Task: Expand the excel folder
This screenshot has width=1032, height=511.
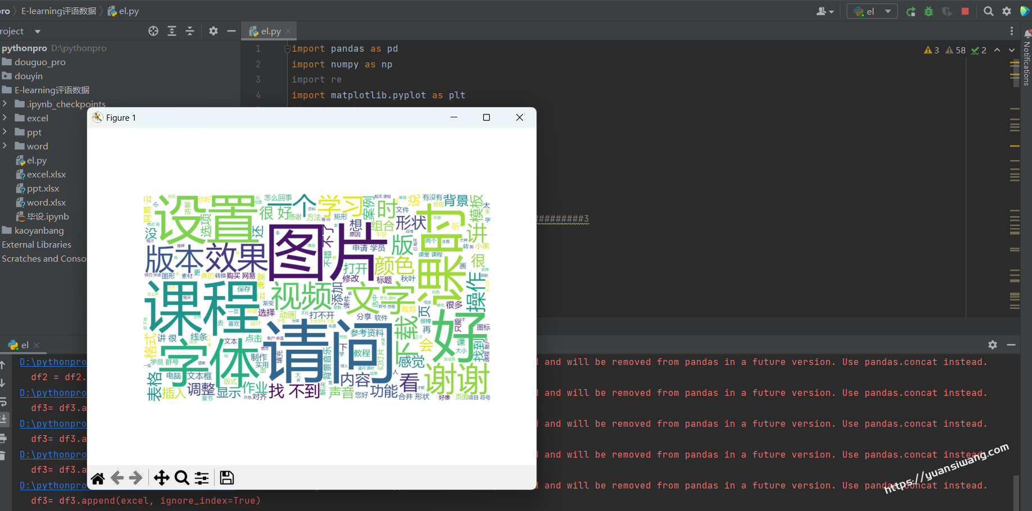Action: click(x=4, y=118)
